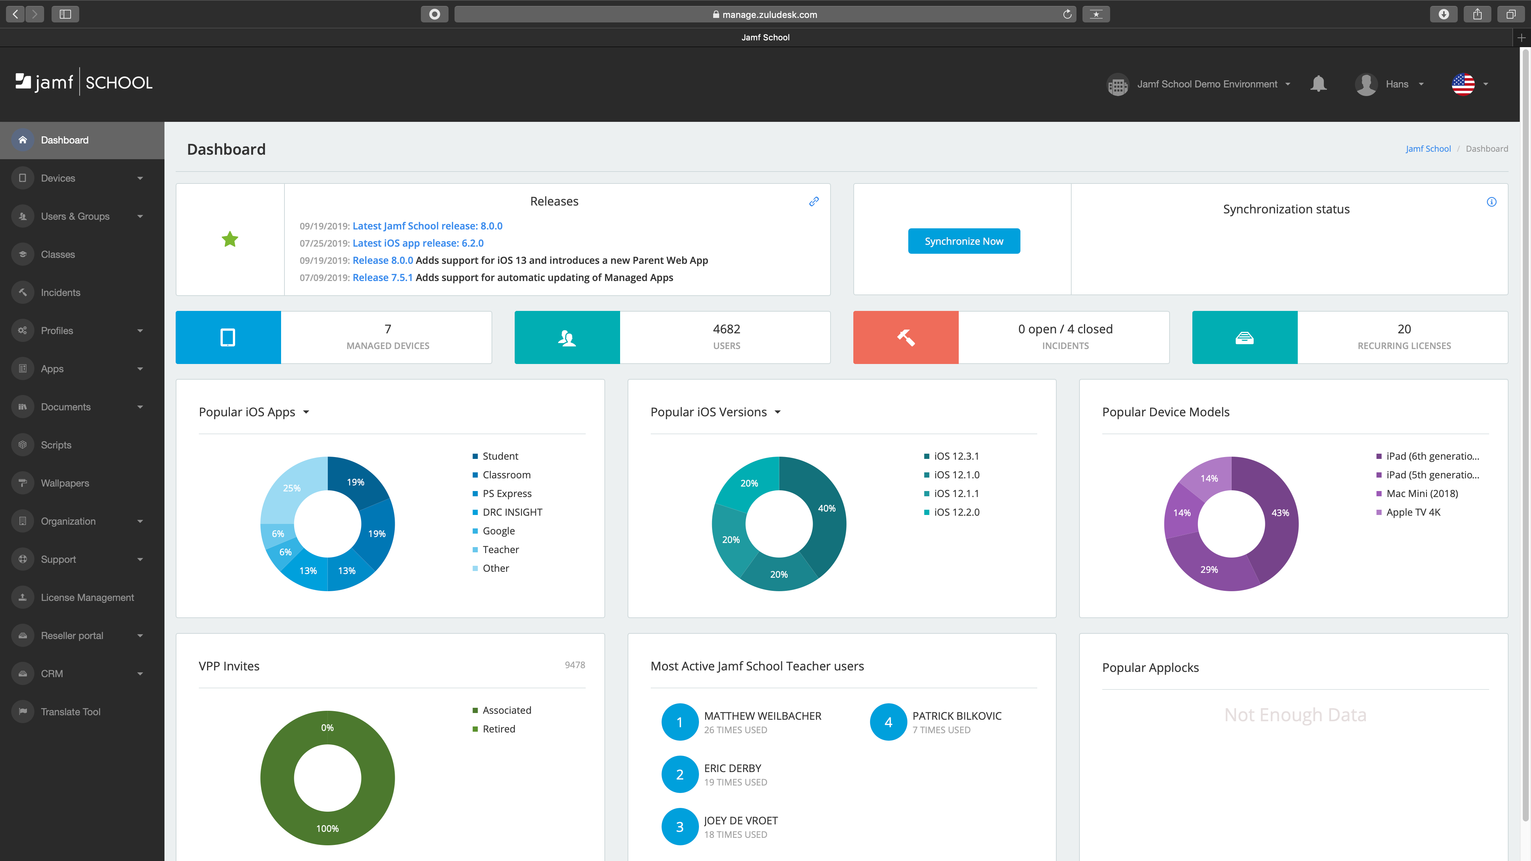Open the Scripts sidebar item
The height and width of the screenshot is (861, 1531).
coord(82,445)
